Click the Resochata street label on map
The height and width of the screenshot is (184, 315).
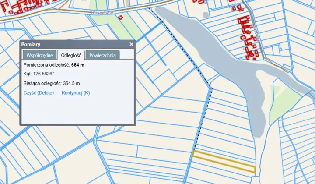click(102, 12)
